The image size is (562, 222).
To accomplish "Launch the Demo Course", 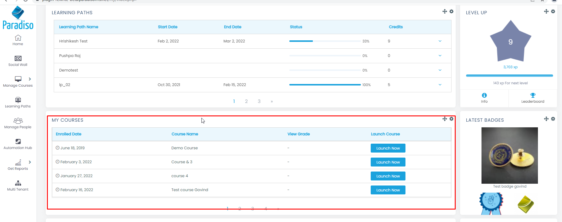I will pos(388,148).
